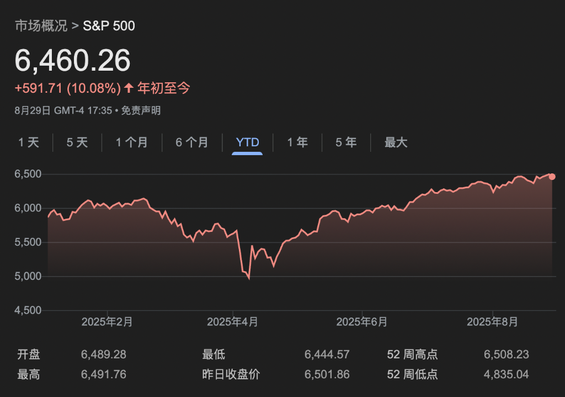This screenshot has width=565, height=397.
Task: Click the 5,500 y-axis label
Action: point(28,242)
